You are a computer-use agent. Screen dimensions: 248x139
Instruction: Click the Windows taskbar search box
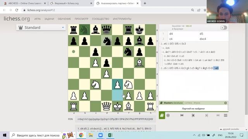point(43,135)
